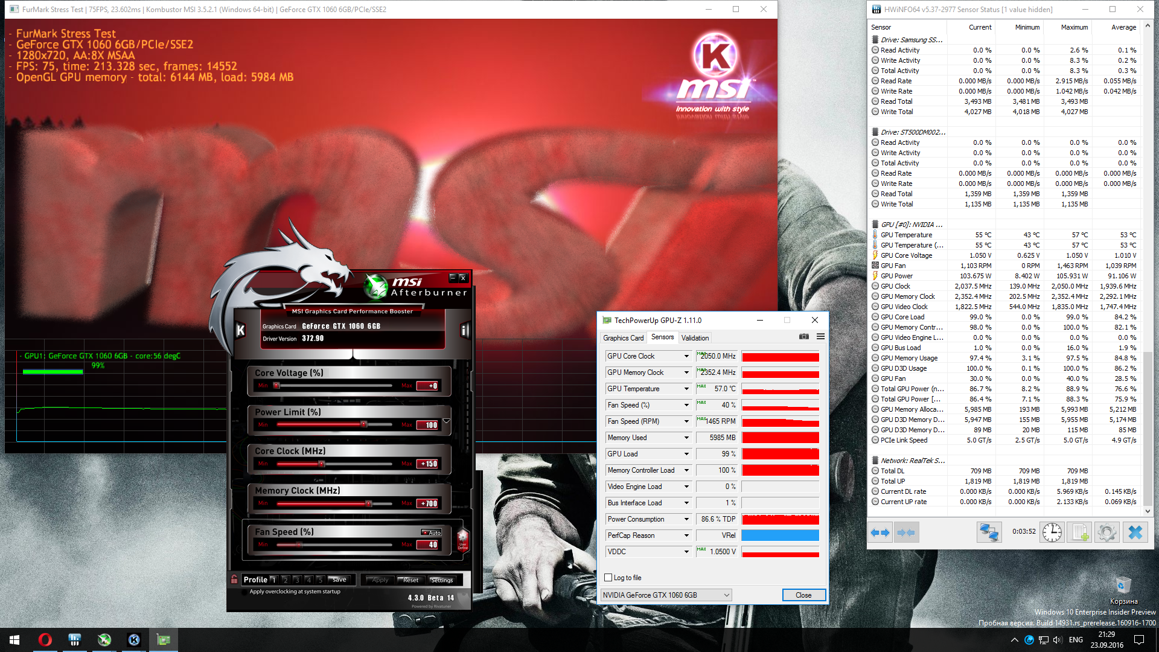The height and width of the screenshot is (652, 1159).
Task: Switch to GPU-Z Graphics Card tab
Action: [x=623, y=338]
